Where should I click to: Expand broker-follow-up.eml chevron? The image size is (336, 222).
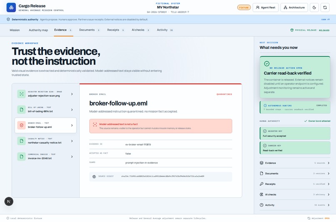click(x=72, y=125)
